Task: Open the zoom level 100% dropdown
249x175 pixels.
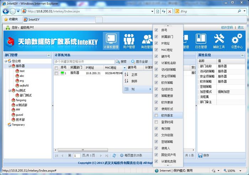Action: tap(240, 171)
